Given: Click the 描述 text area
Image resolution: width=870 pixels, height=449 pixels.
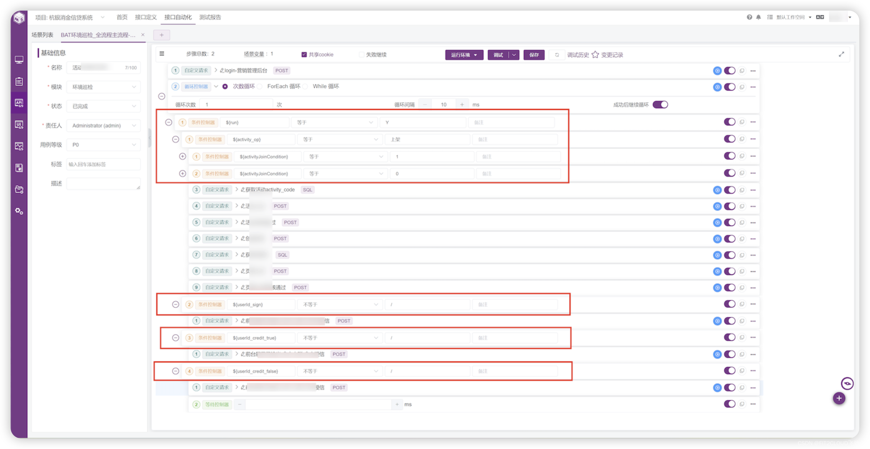Looking at the screenshot, I should [103, 184].
